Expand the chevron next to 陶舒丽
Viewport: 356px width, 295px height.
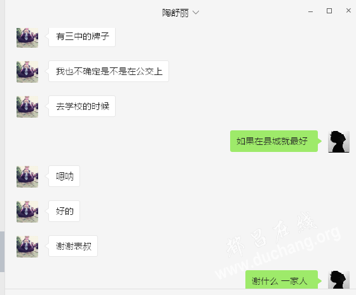pos(196,13)
